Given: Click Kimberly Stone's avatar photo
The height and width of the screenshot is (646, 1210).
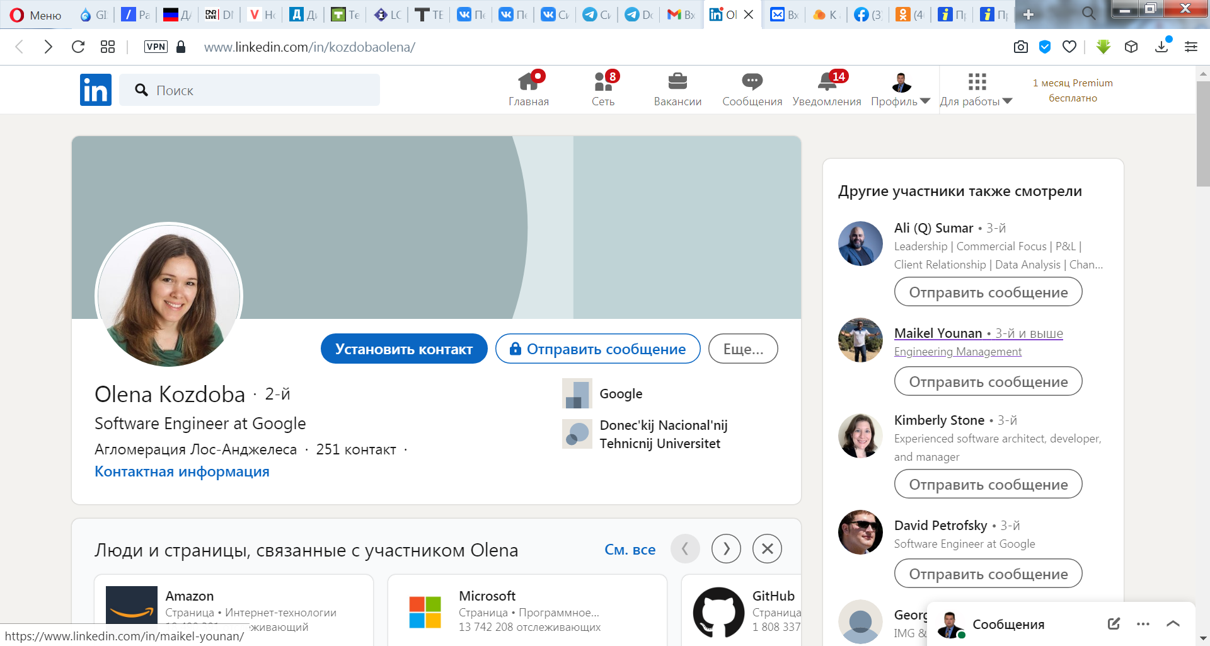Looking at the screenshot, I should 860,435.
